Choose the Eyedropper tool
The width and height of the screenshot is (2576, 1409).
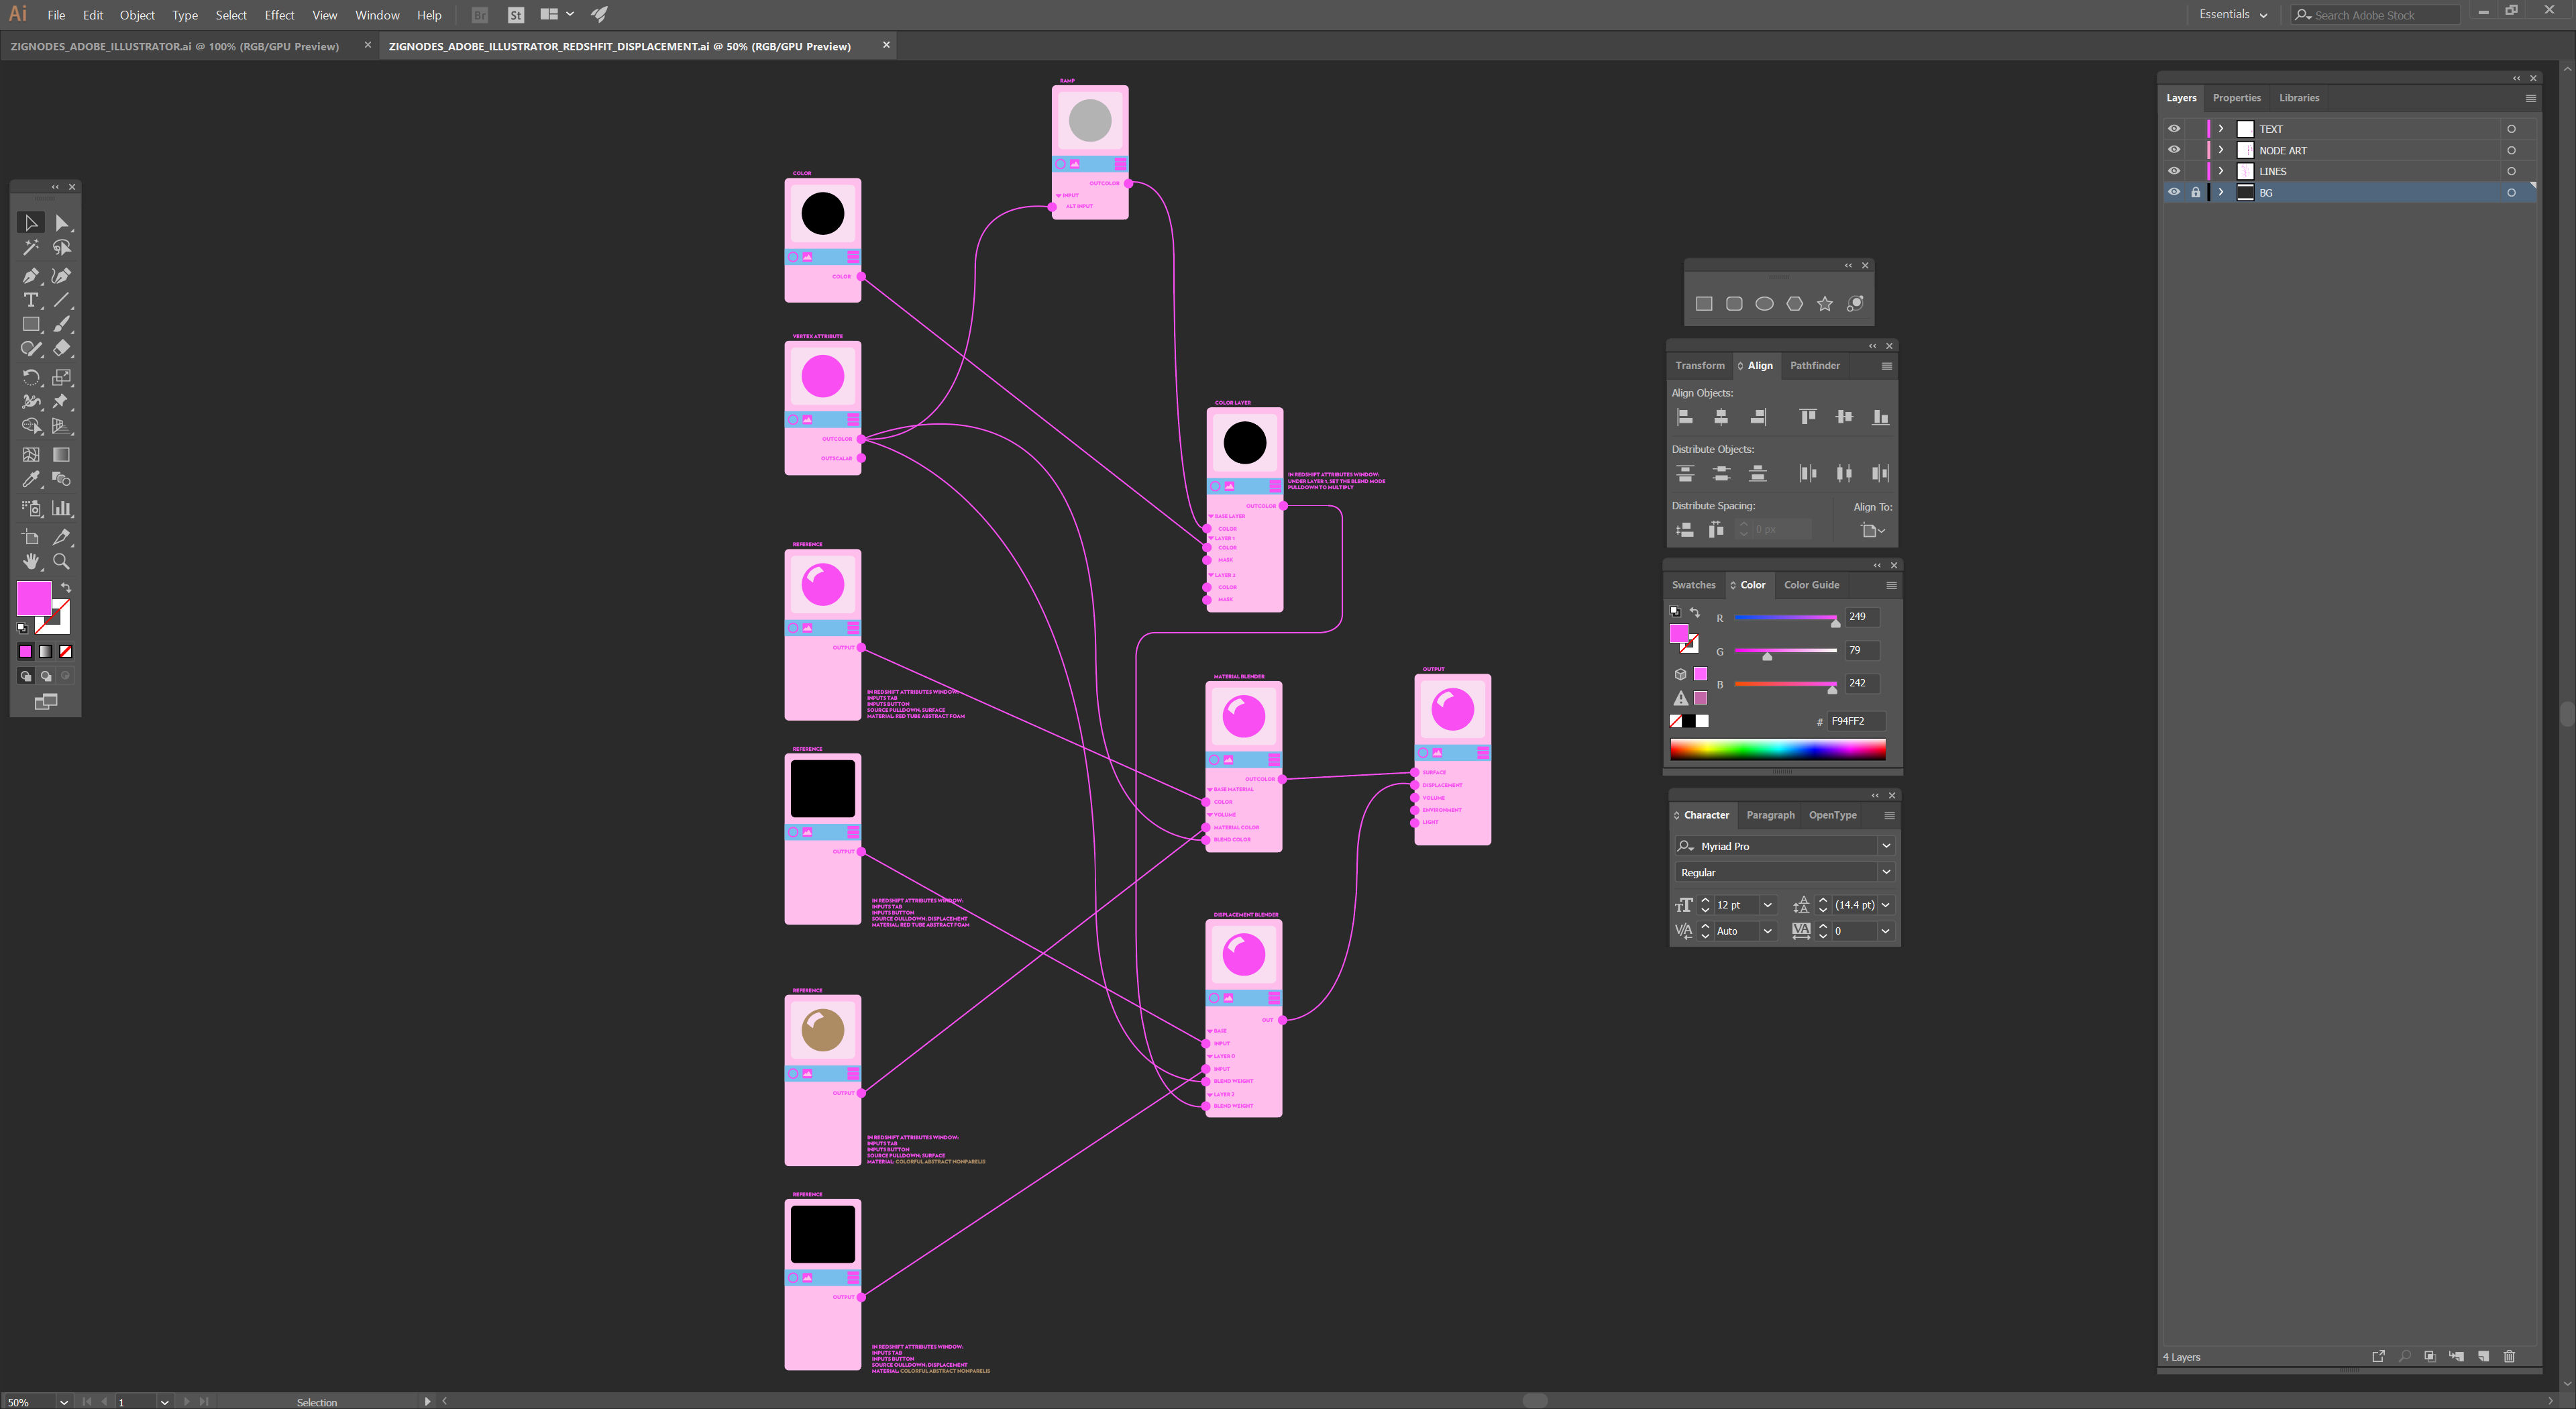coord(30,479)
